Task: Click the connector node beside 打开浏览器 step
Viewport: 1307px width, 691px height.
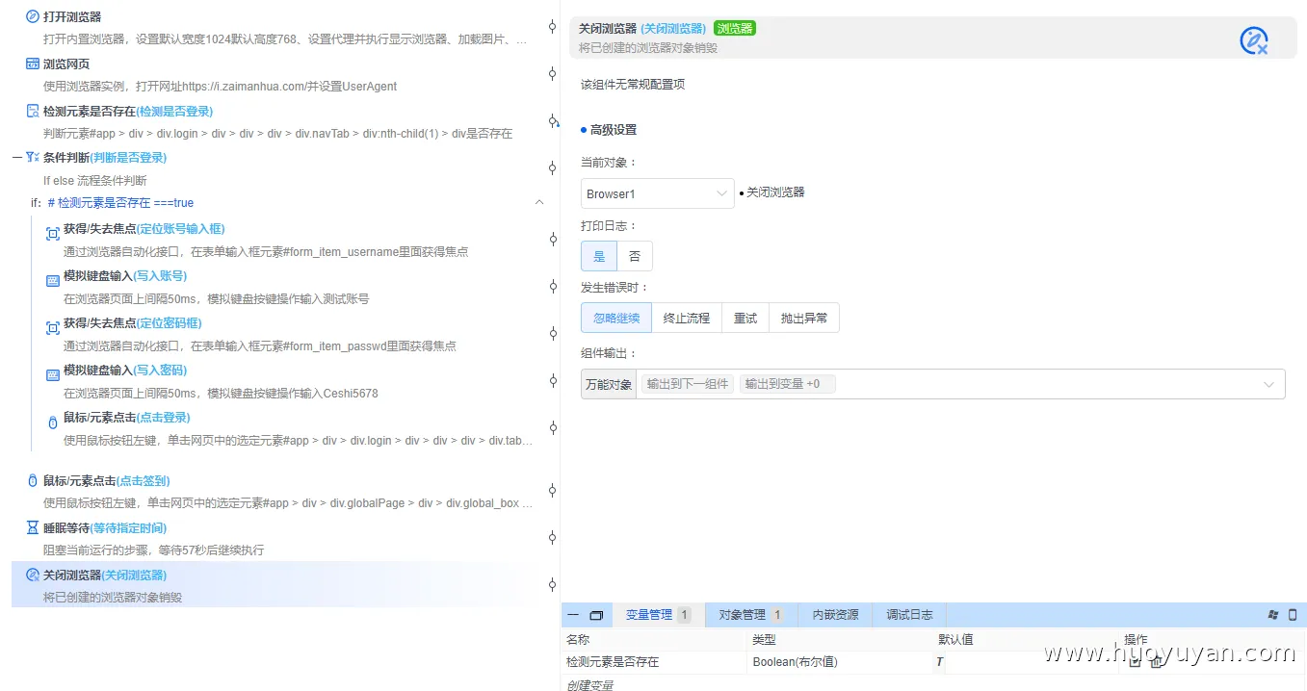Action: [552, 27]
